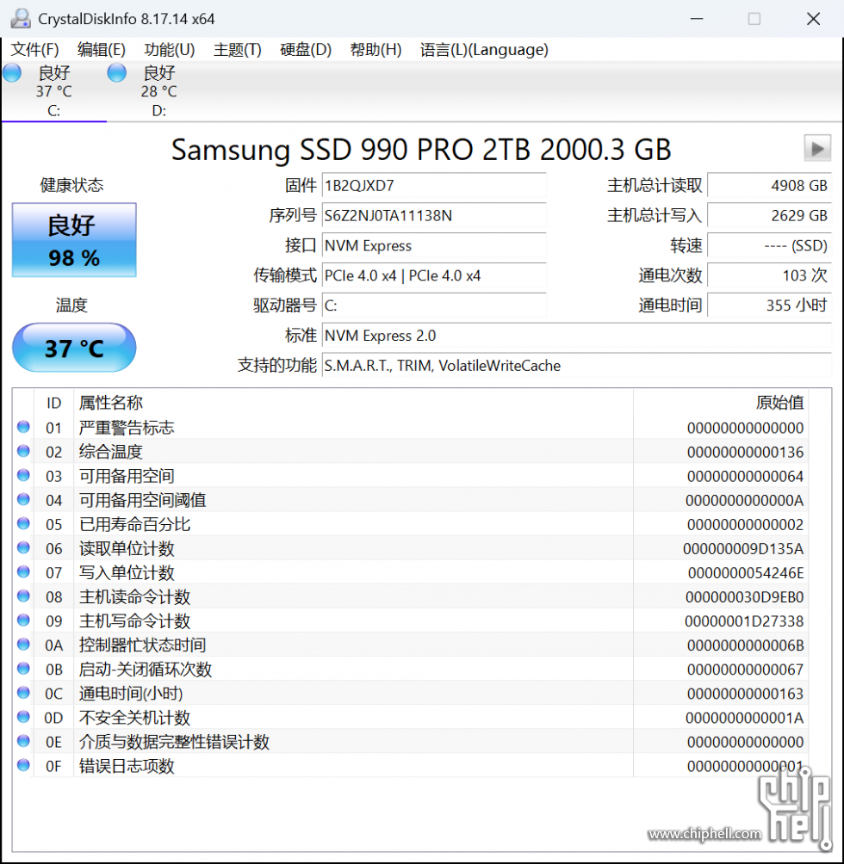The height and width of the screenshot is (864, 844).
Task: Open the 帮助(H) menu
Action: (x=375, y=50)
